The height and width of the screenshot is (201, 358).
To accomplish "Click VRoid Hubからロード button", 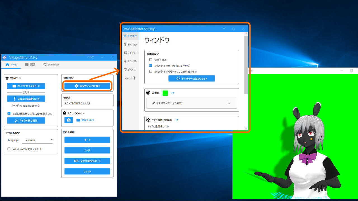I will 26,99.
